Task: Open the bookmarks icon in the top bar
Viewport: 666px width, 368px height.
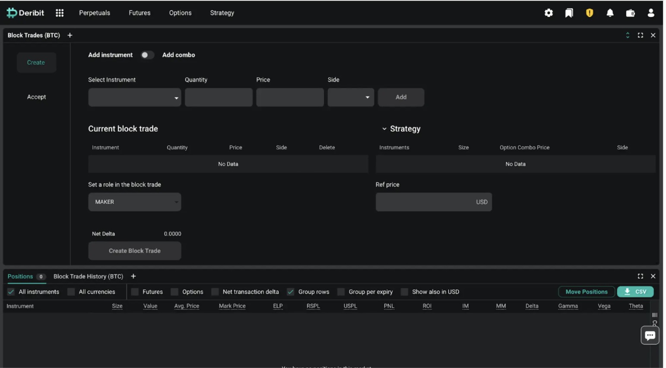Action: [x=569, y=13]
